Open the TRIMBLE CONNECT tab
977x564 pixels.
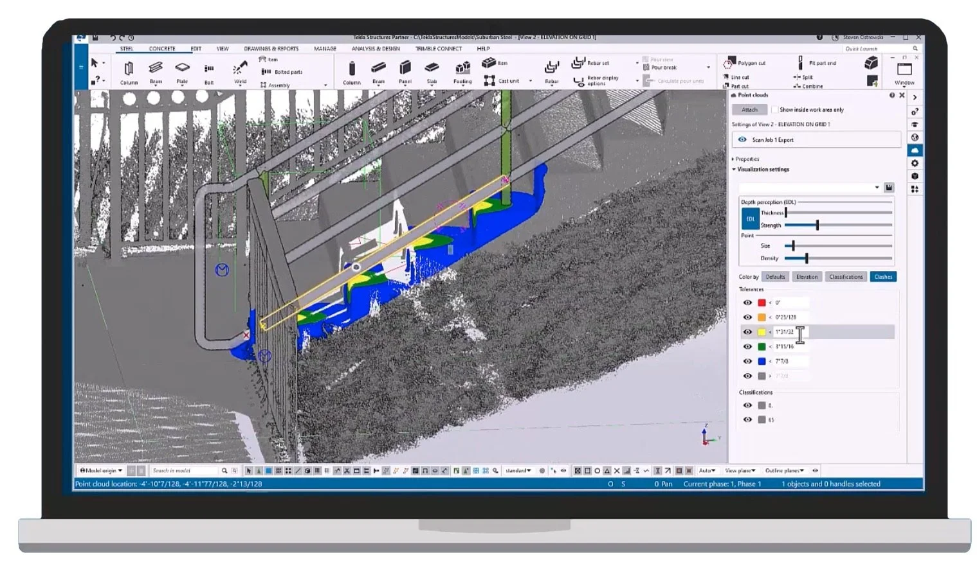pyautogui.click(x=439, y=49)
